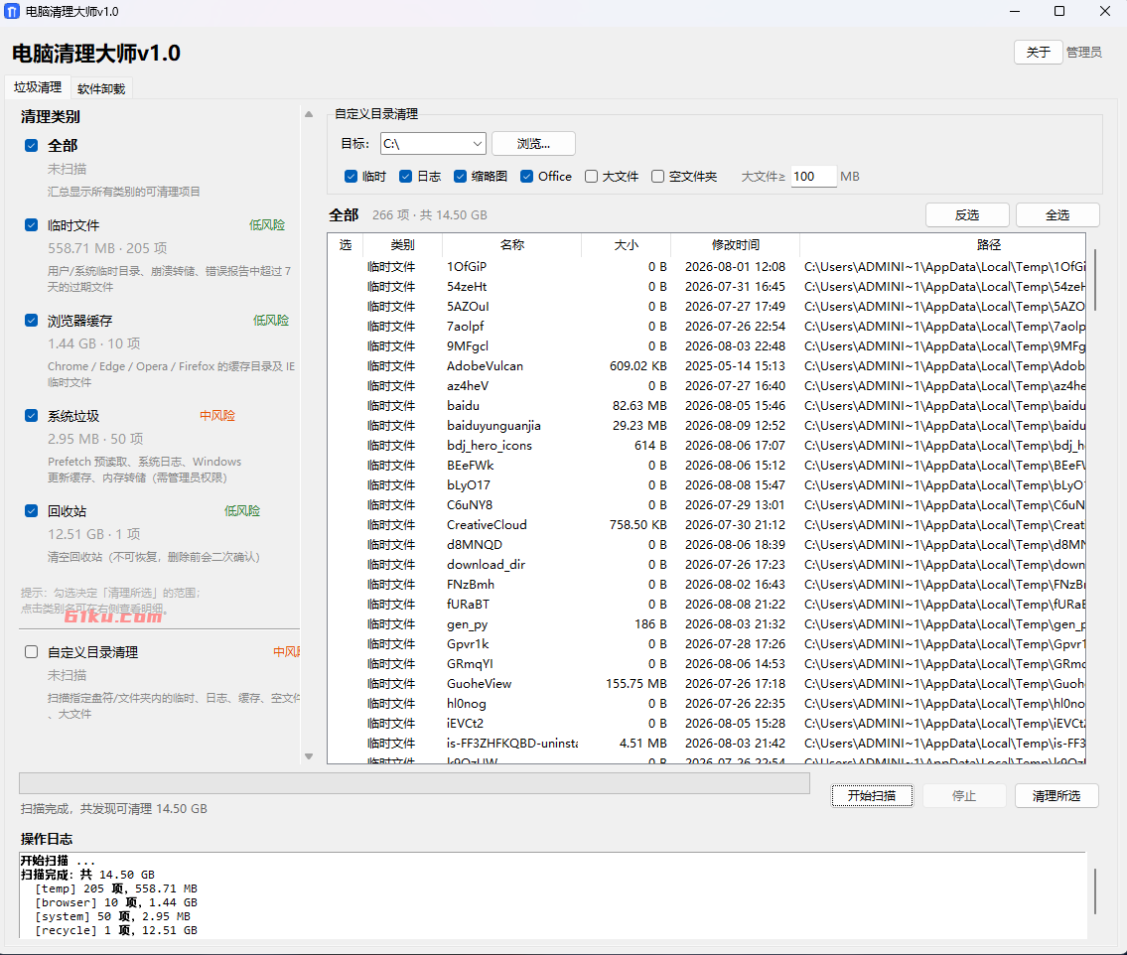The image size is (1127, 955).
Task: Enable the 大文件 filter checkbox
Action: pos(591,177)
